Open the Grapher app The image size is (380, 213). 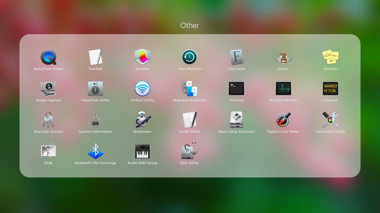pos(142,57)
